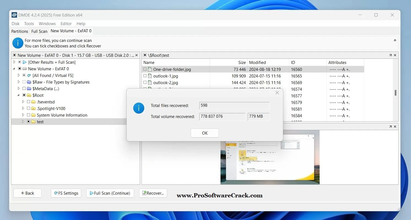Click Full Scan (Continue) button
411x220 pixels.
[110, 193]
